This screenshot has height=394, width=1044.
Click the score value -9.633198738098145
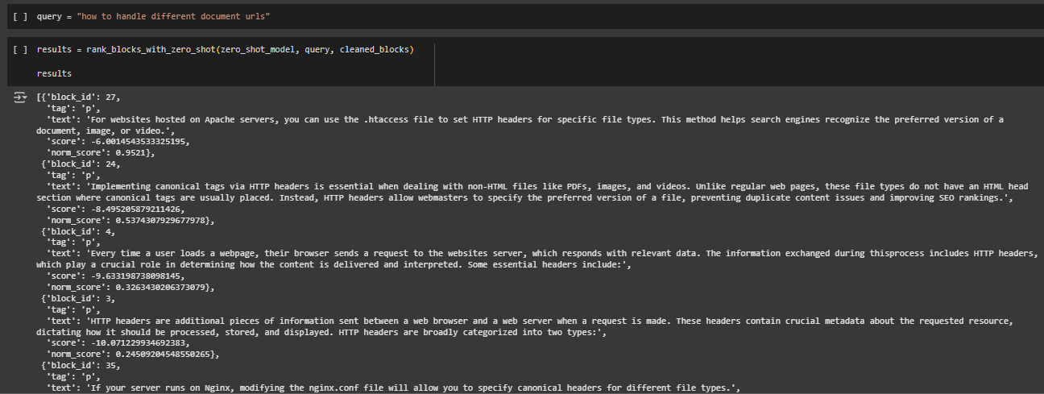[135, 276]
